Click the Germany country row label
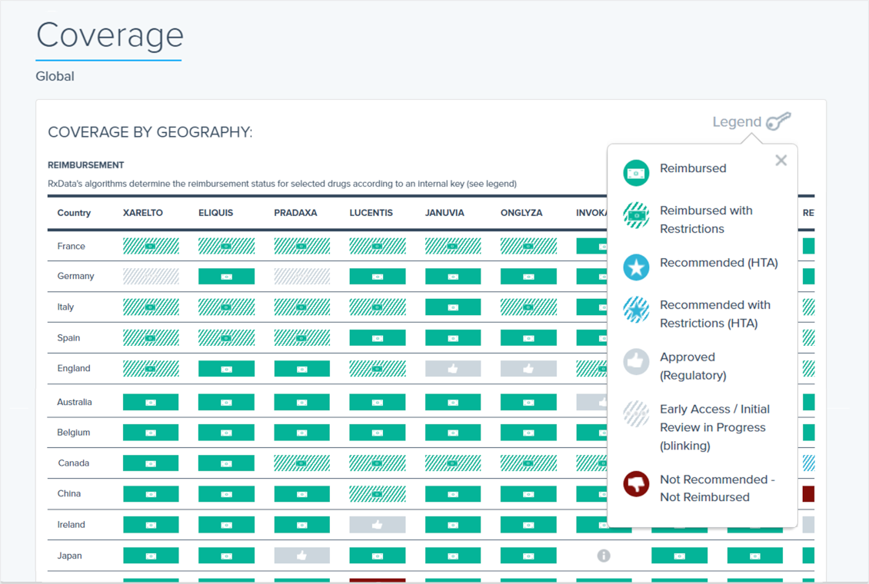 point(75,276)
